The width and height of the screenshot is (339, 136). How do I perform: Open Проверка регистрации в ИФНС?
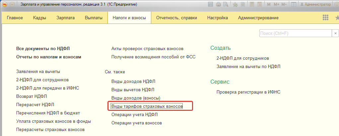[248, 92]
